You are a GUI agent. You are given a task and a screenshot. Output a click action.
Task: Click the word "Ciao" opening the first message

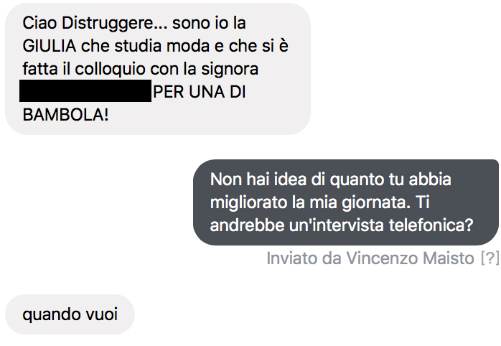click(x=39, y=23)
